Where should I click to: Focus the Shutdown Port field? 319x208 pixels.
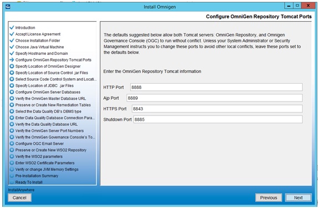[x=218, y=119]
